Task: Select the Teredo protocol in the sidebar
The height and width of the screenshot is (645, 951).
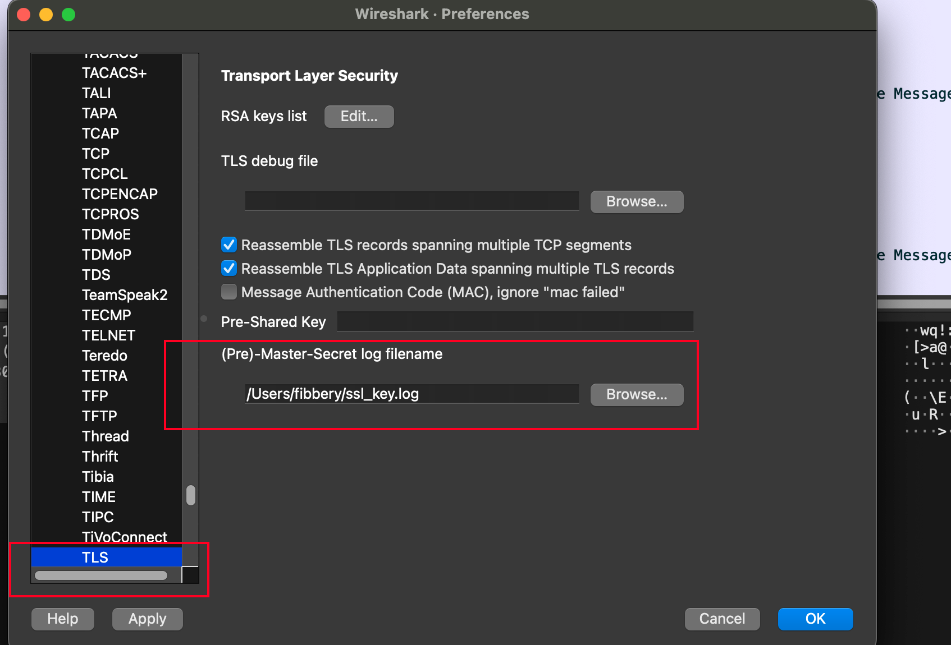Action: [x=104, y=355]
